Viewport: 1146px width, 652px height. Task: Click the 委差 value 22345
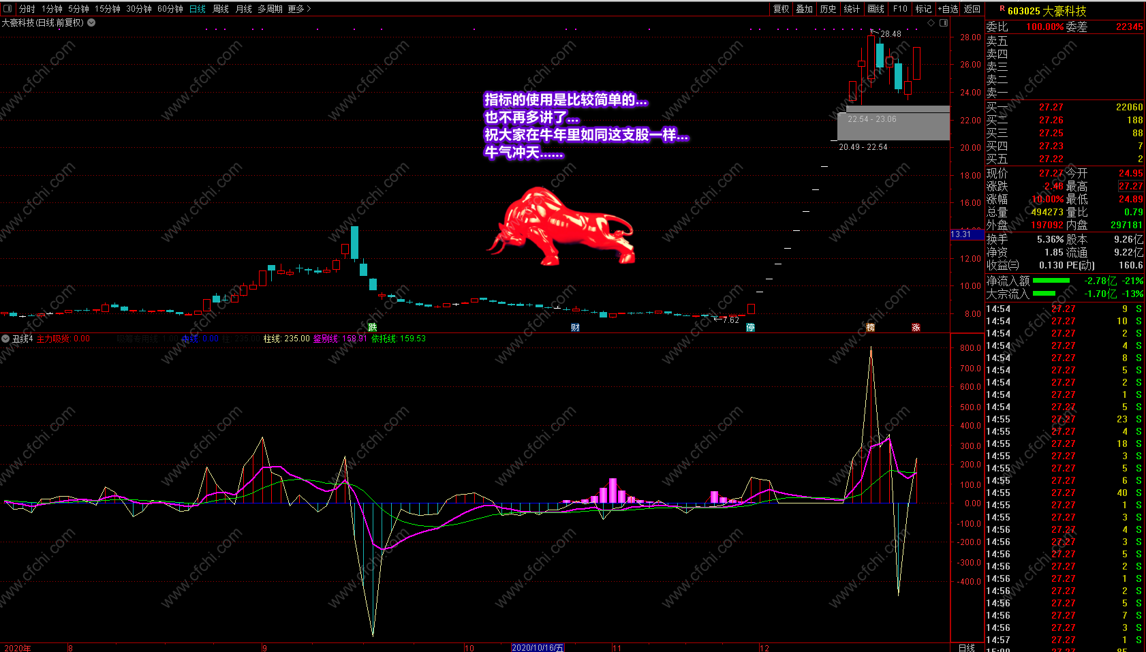pyautogui.click(x=1129, y=27)
